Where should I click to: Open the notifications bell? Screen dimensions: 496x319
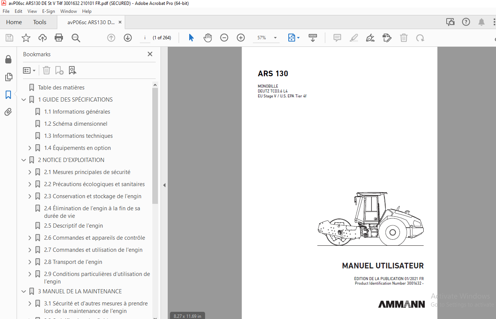pyautogui.click(x=482, y=22)
